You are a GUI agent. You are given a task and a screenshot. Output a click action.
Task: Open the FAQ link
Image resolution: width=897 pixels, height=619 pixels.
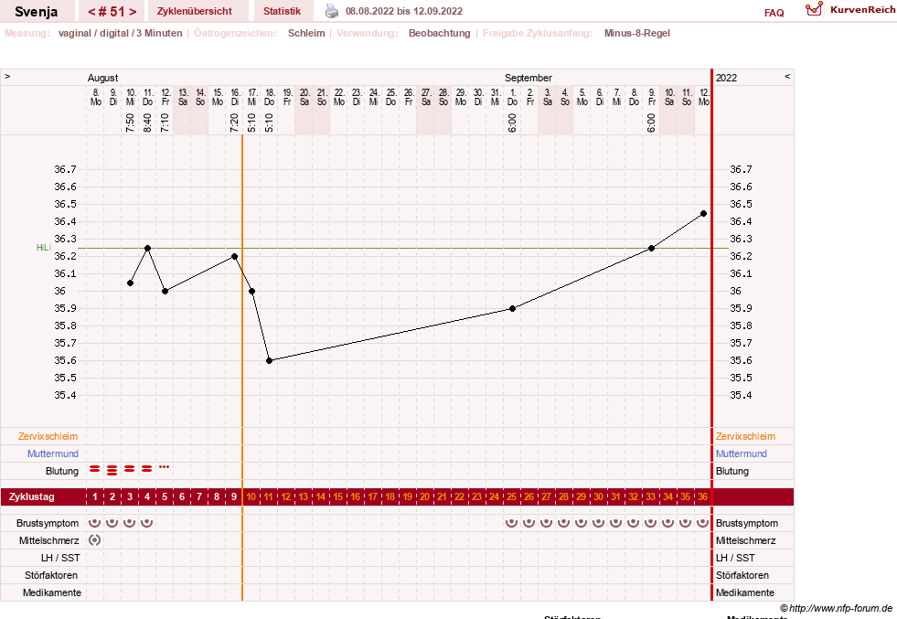(x=774, y=13)
